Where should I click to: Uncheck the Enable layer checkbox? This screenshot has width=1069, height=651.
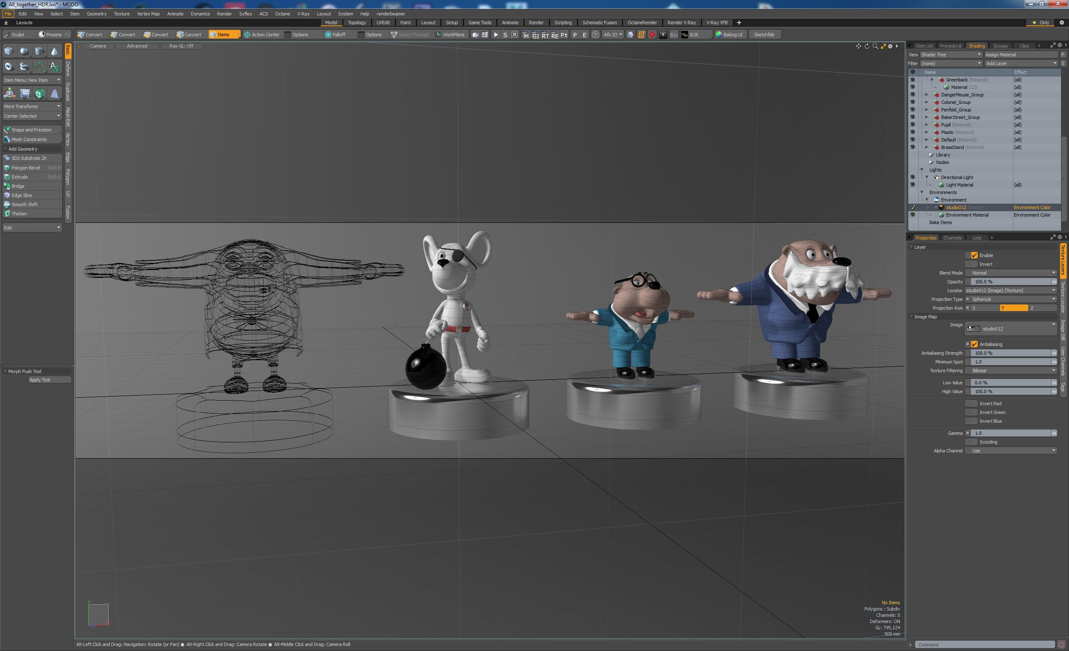coord(975,255)
